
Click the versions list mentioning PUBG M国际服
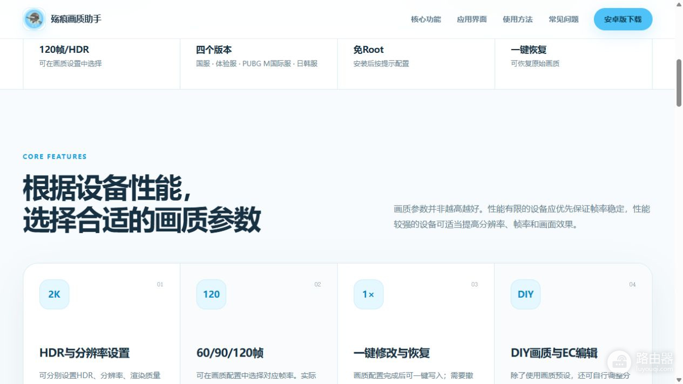pos(257,64)
